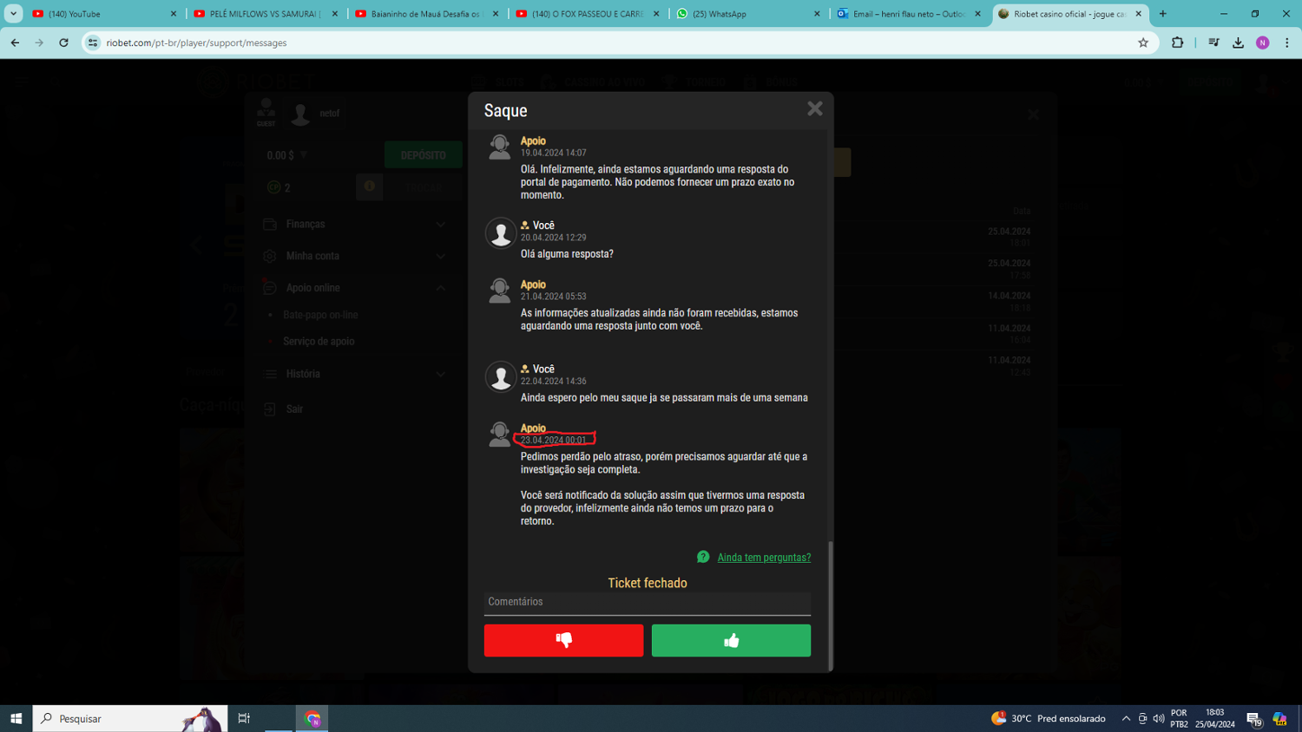Switch to the Outlook Email tab
Screen dimensions: 1302x732
908,14
